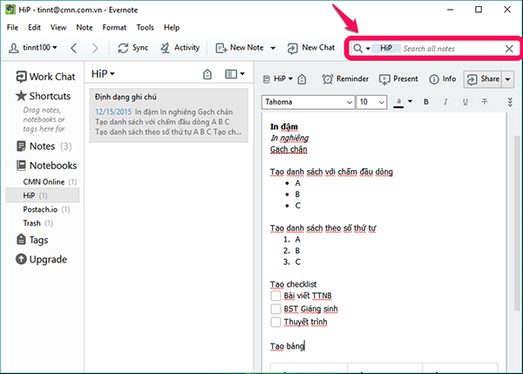Screen dimensions: 523x374
Task: Select the HiP notebook in sidebar
Action: point(43,195)
